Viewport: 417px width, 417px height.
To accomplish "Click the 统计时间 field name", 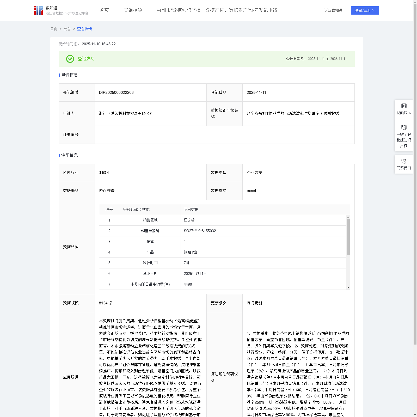I will [x=150, y=263].
